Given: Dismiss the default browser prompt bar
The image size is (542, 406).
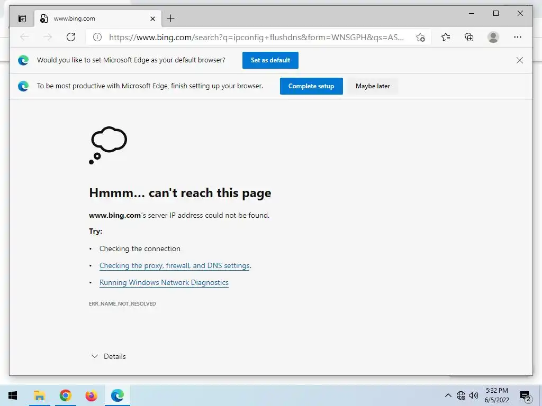Looking at the screenshot, I should point(520,60).
